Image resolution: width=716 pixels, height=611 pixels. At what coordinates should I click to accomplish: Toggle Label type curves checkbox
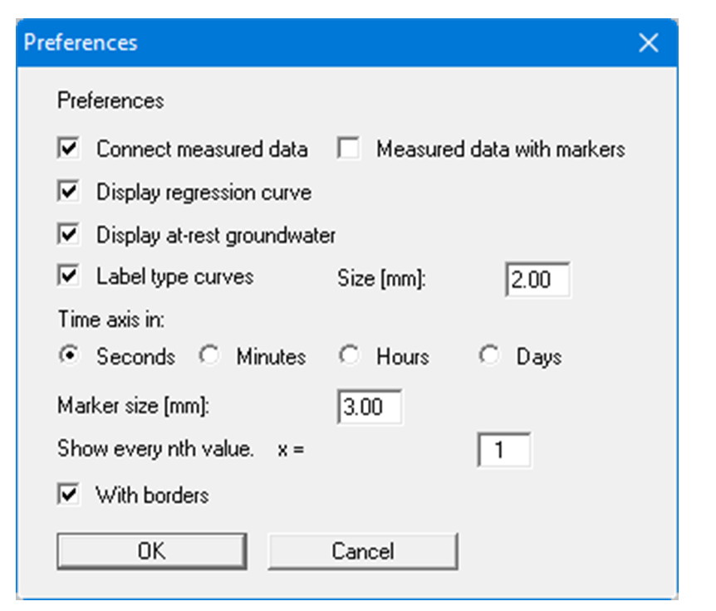coord(68,276)
